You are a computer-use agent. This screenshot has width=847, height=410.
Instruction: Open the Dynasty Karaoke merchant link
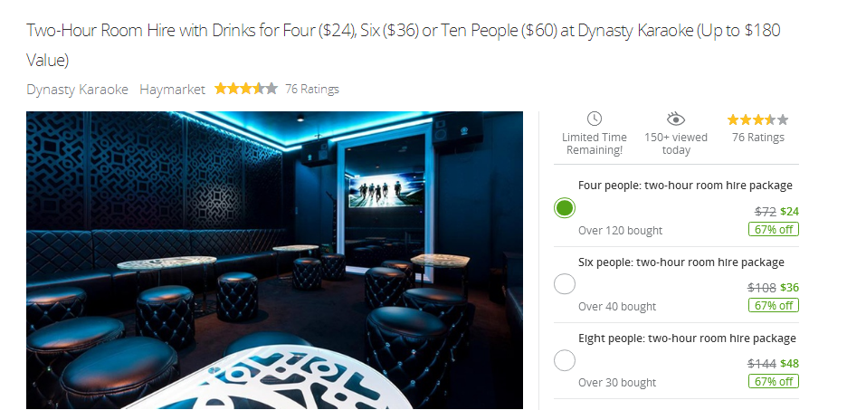(x=77, y=89)
